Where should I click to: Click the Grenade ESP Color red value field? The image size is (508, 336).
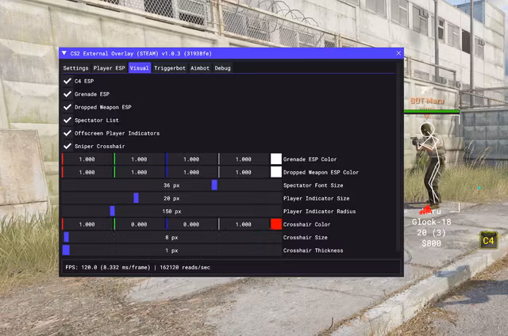[87, 159]
